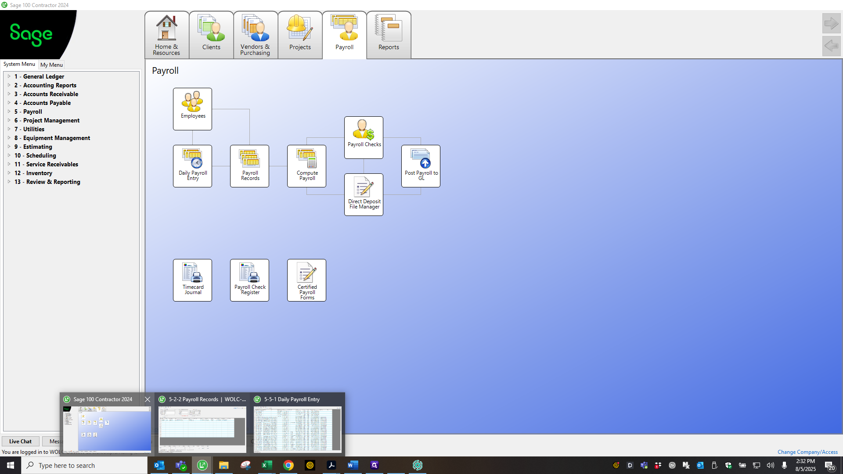This screenshot has width=843, height=474.
Task: Open Outlook from the taskbar
Action: click(x=159, y=465)
